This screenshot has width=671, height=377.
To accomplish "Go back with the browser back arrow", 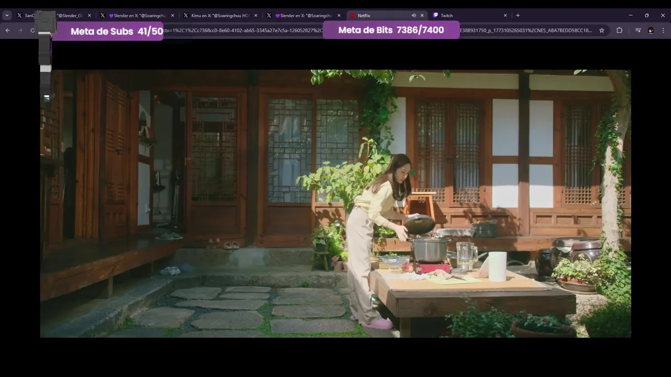I will click(x=7, y=30).
